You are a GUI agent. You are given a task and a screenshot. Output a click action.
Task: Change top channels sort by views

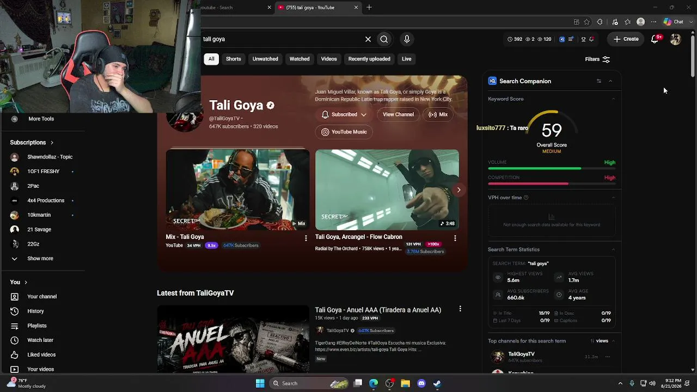point(599,341)
